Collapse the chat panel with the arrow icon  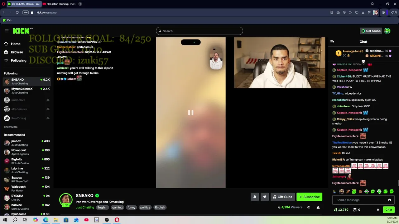pos(332,42)
